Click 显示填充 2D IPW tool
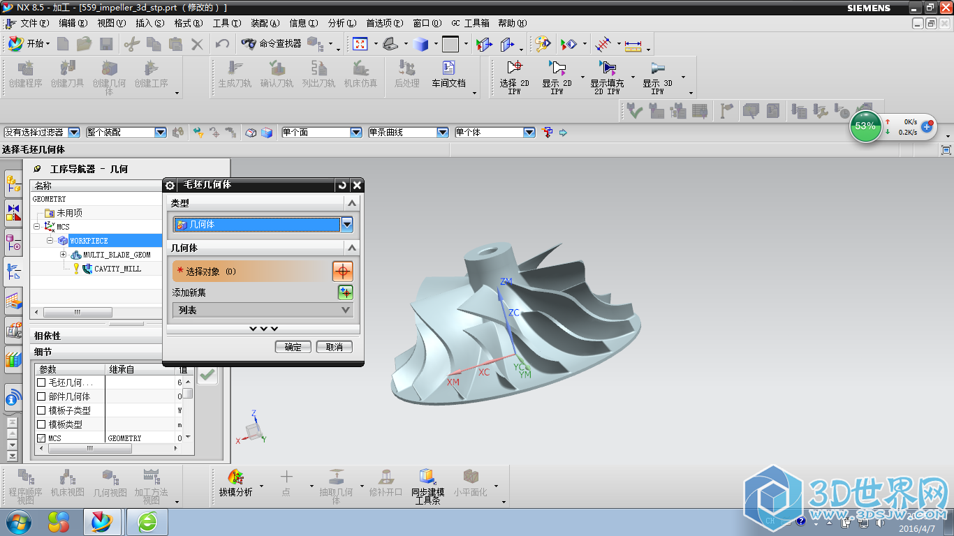954x536 pixels. [607, 76]
